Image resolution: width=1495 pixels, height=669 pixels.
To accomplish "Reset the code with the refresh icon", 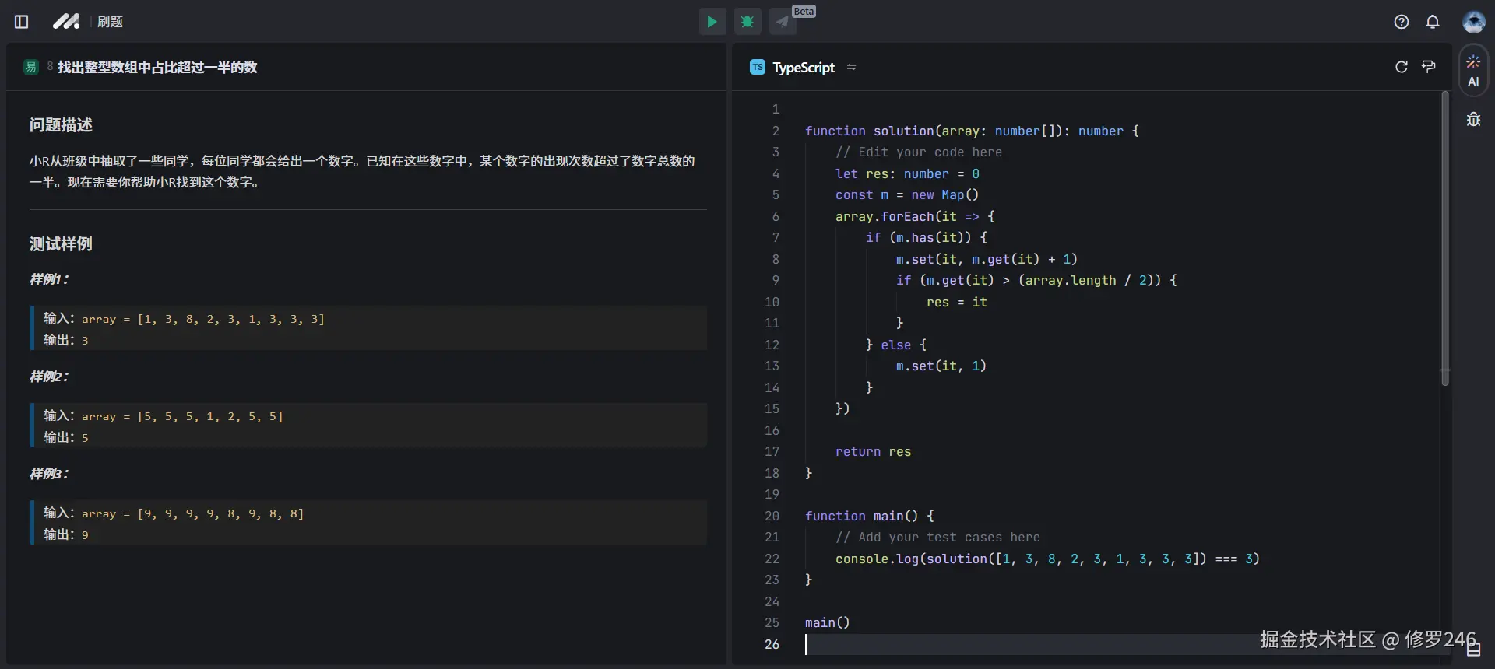I will tap(1401, 67).
